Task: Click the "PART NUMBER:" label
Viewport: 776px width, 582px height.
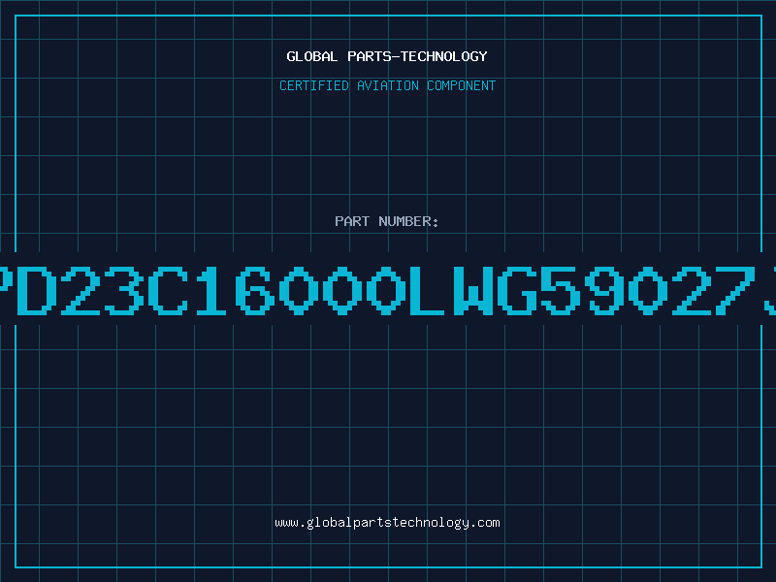Action: click(386, 221)
